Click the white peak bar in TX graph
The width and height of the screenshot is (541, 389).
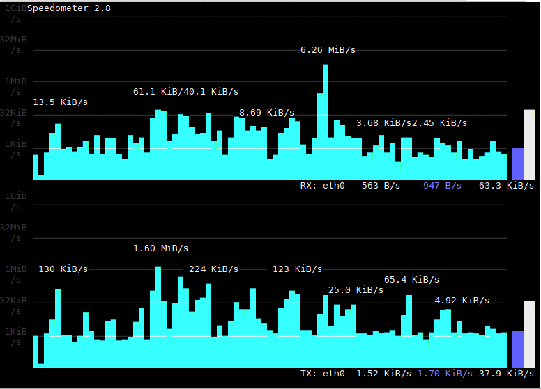tap(528, 334)
